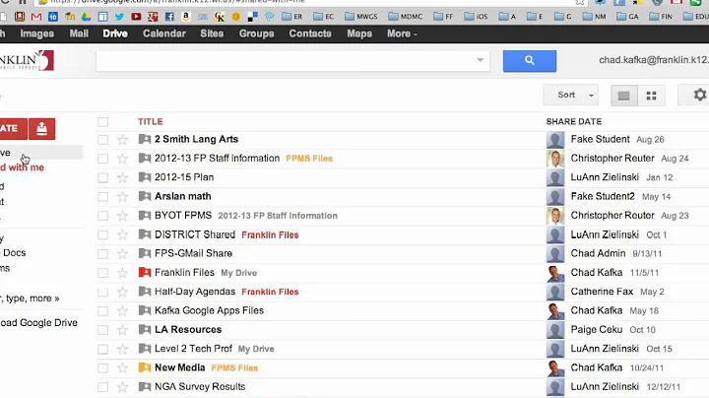Star the DISTRICT Shared folder
The height and width of the screenshot is (398, 709).
[x=122, y=234]
